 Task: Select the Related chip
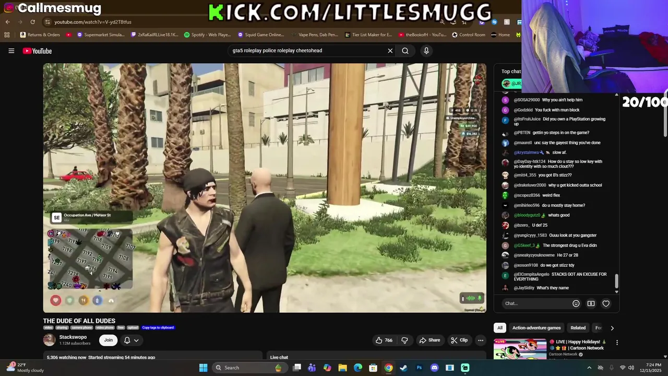(578, 328)
